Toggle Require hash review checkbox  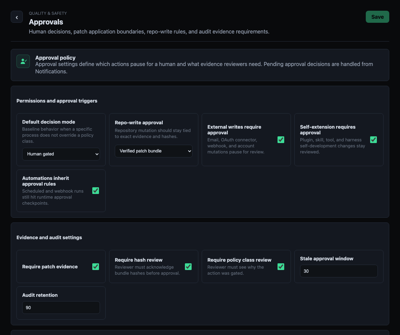(188, 266)
